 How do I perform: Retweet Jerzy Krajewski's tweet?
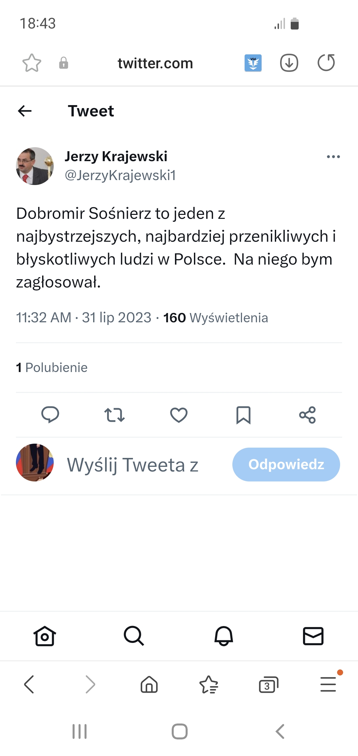pos(114,415)
